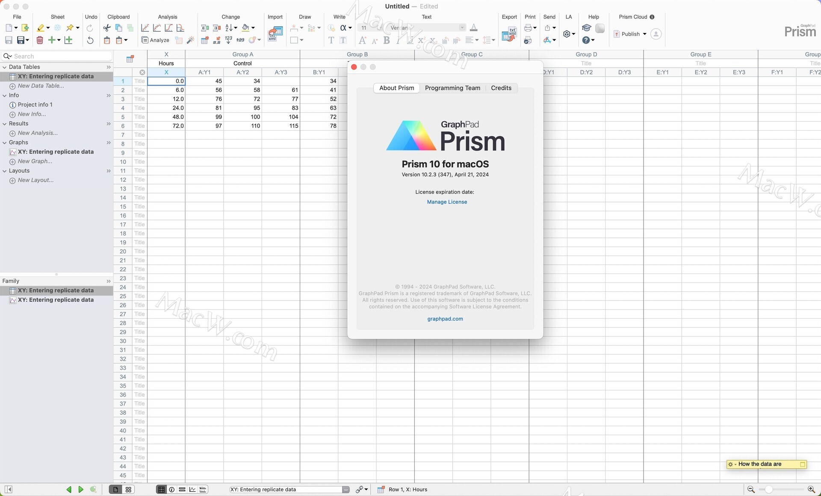
Task: Open the Publish dropdown arrow
Action: coord(645,34)
